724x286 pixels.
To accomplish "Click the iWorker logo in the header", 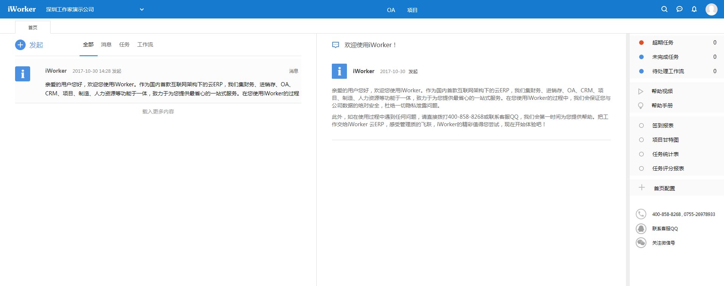I will coord(22,9).
